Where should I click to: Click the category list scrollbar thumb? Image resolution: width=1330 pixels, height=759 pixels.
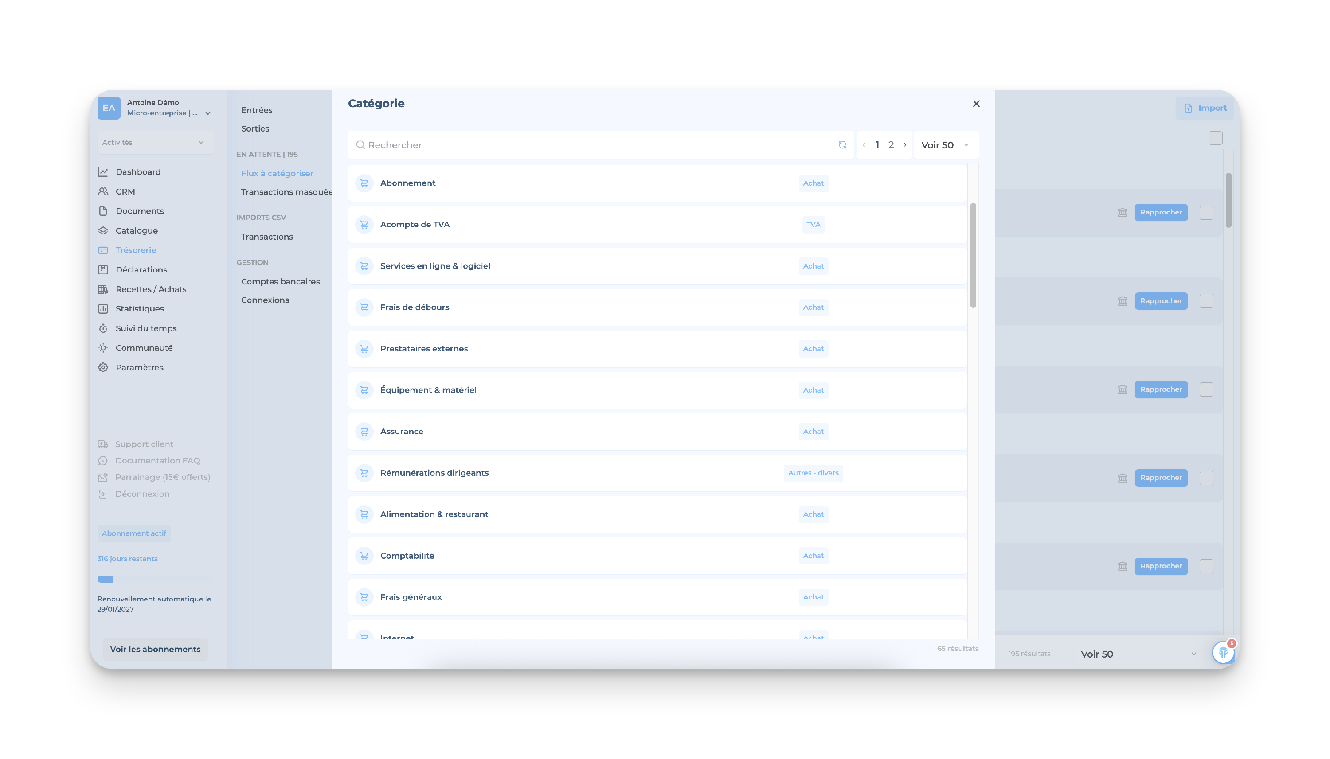pos(973,255)
